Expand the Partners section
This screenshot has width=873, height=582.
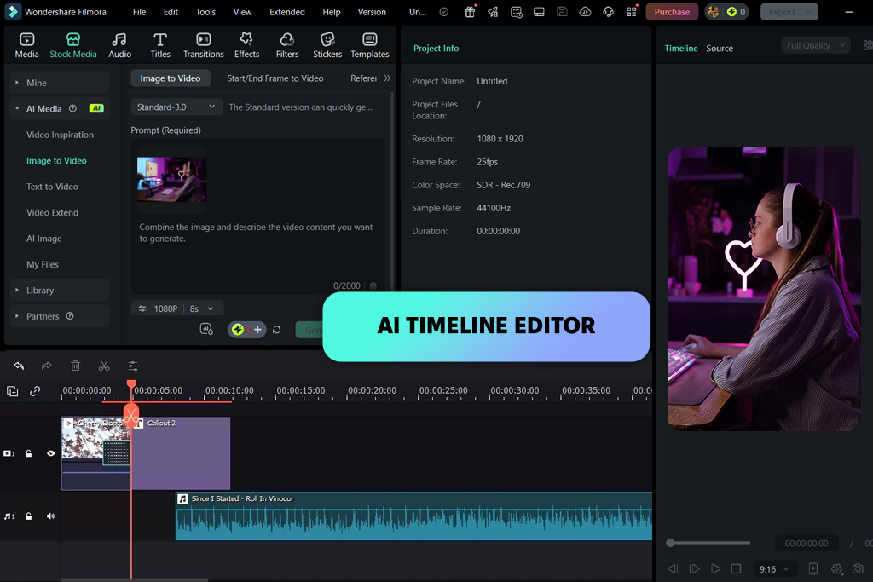tap(60, 316)
